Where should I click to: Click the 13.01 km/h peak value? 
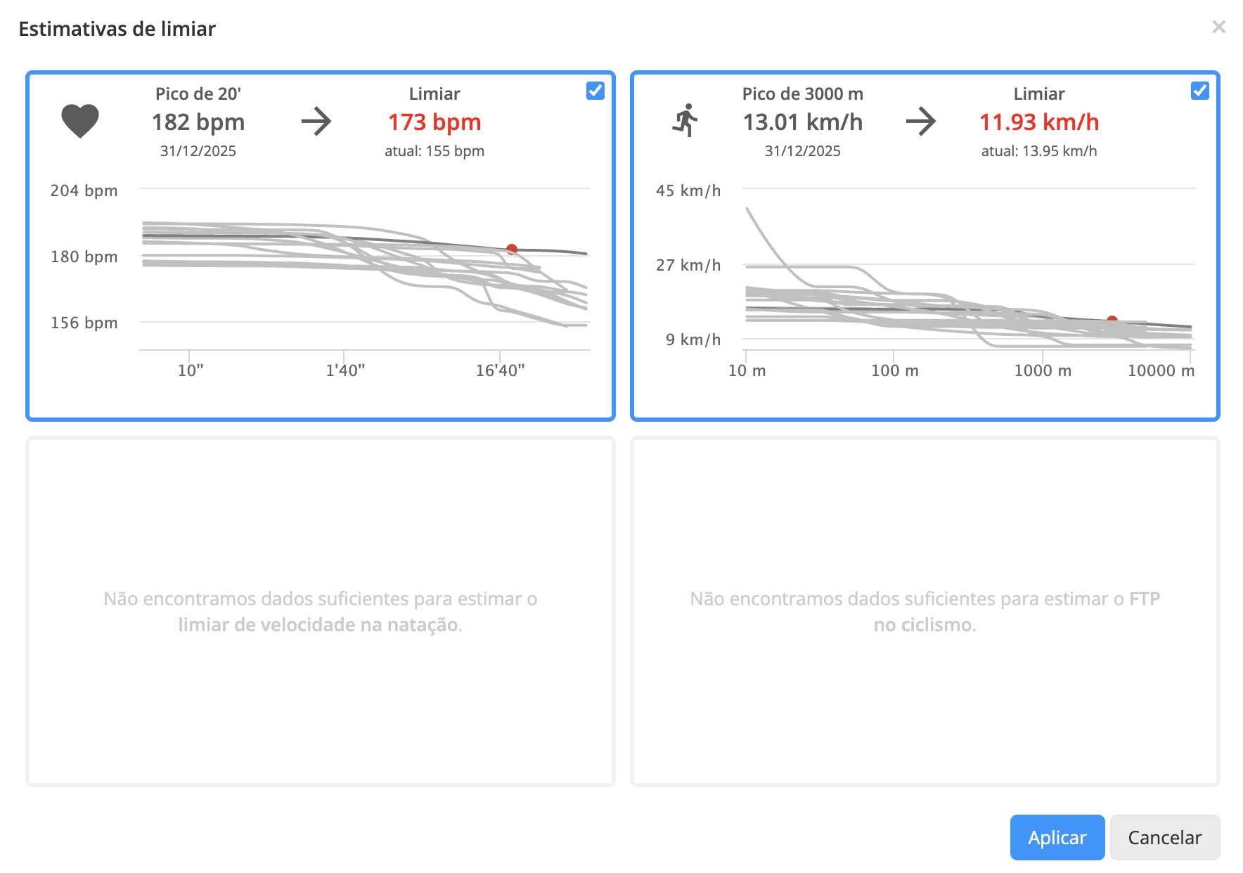pyautogui.click(x=803, y=122)
